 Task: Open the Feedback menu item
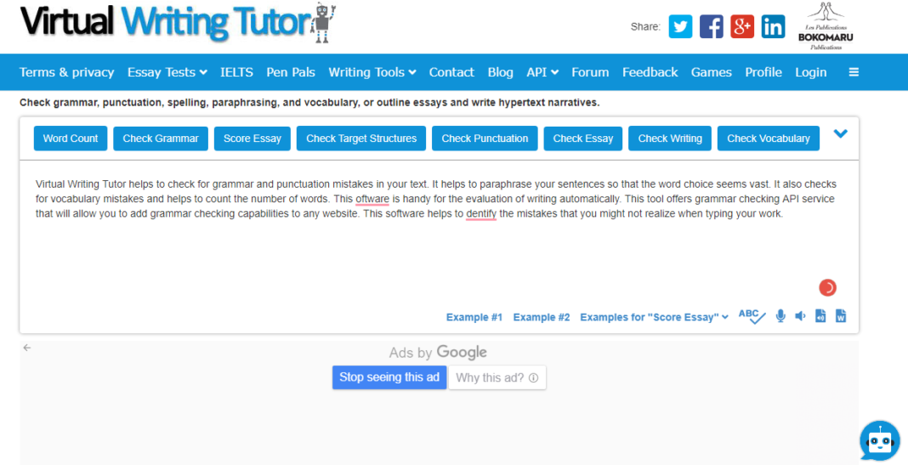[x=650, y=72]
